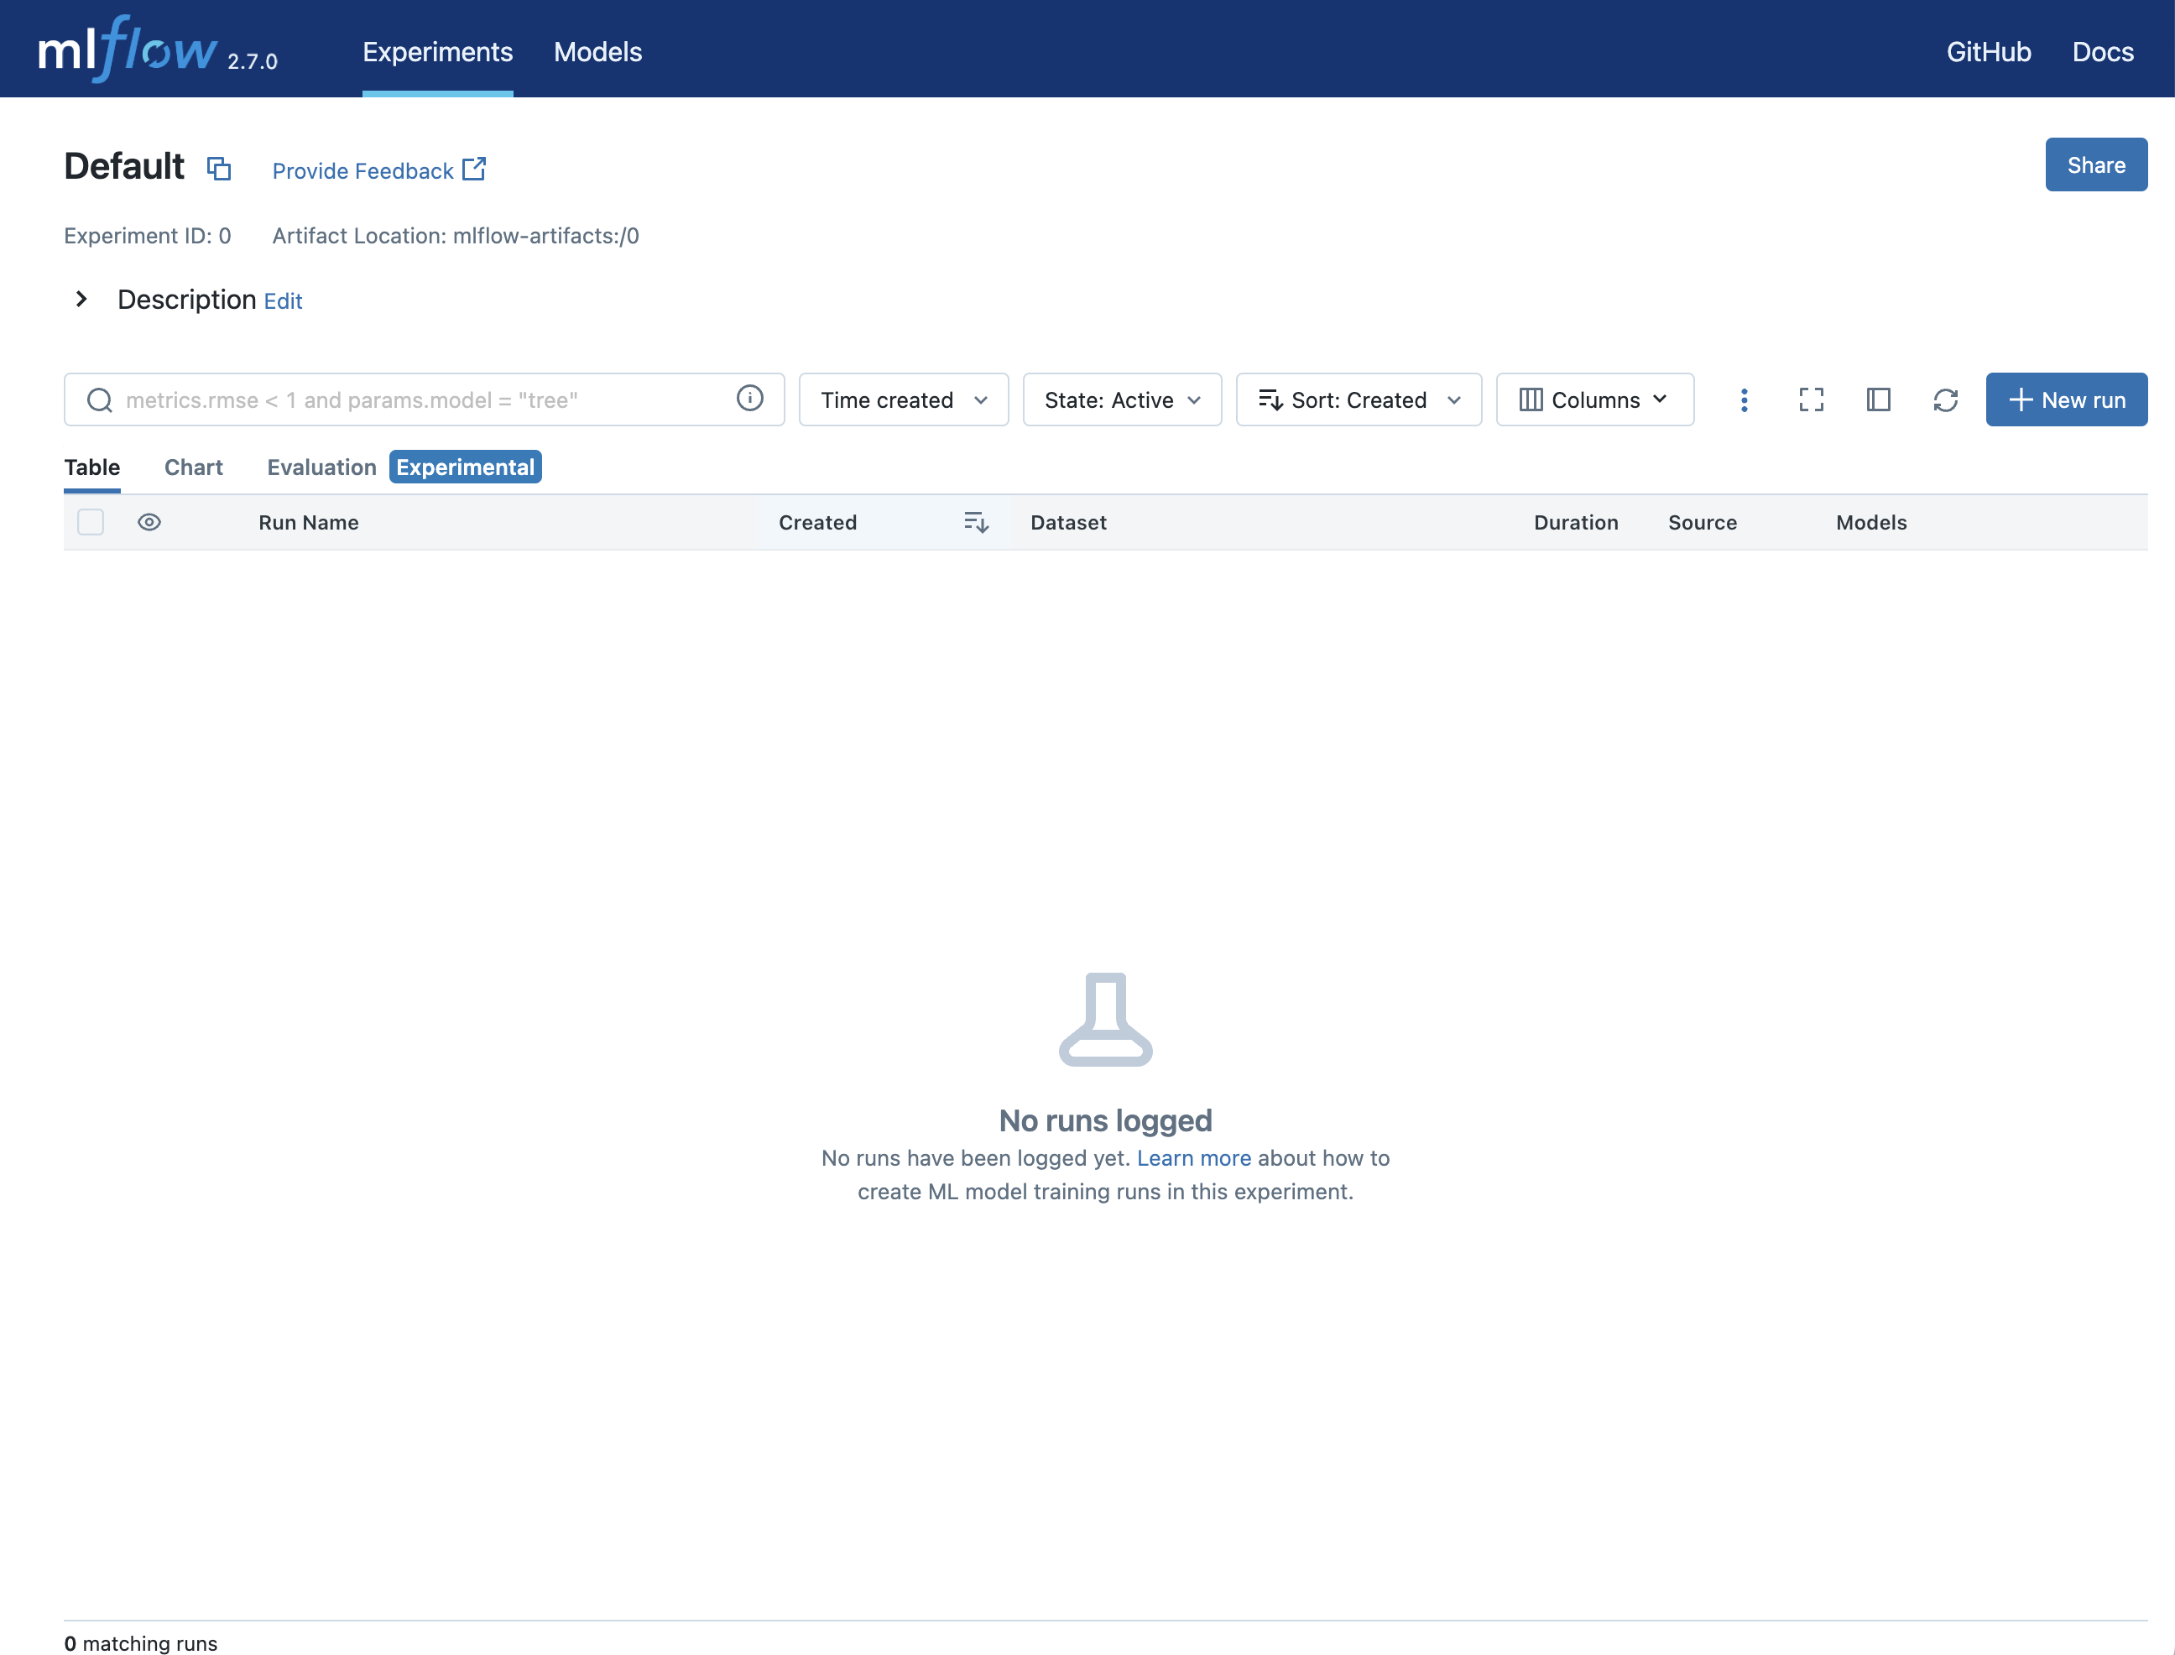Go to the Models page
Viewport: 2175px width, 1655px height.
(597, 51)
